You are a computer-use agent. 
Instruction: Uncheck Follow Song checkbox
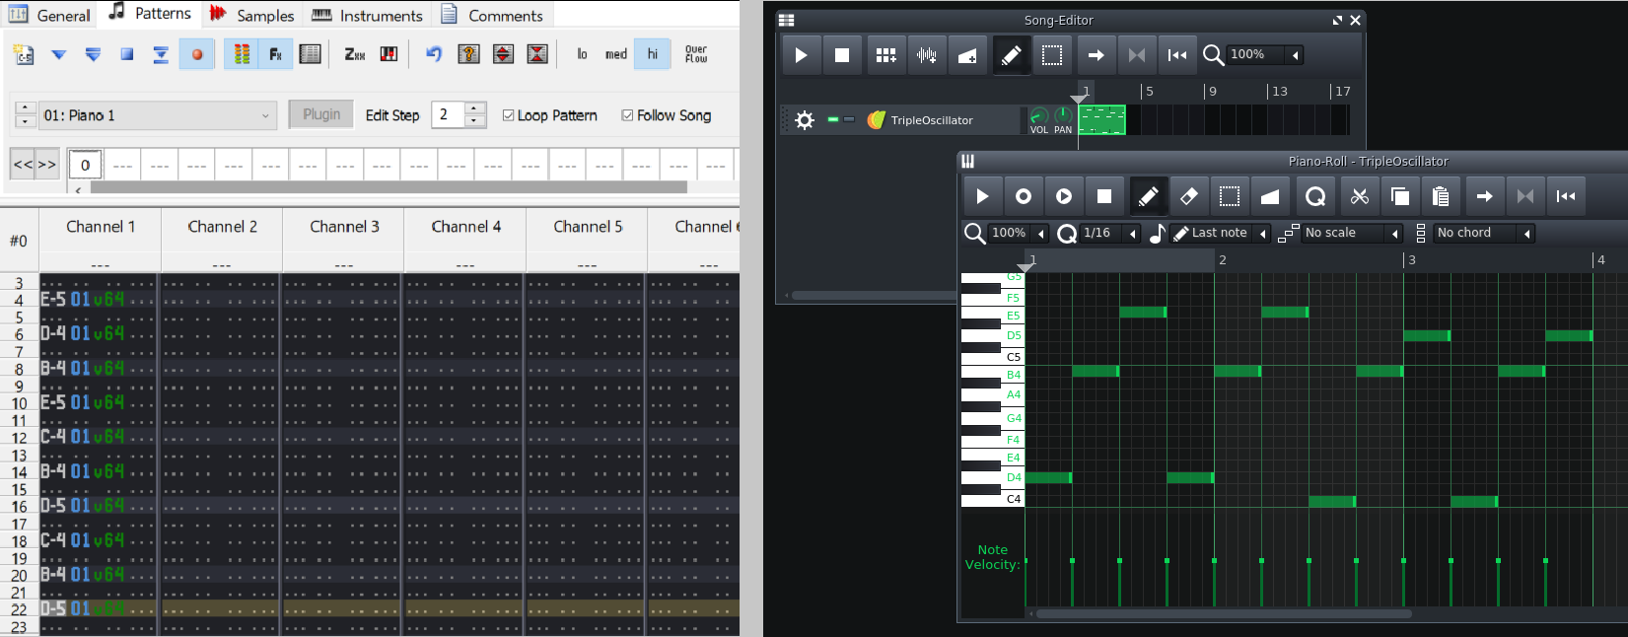627,115
